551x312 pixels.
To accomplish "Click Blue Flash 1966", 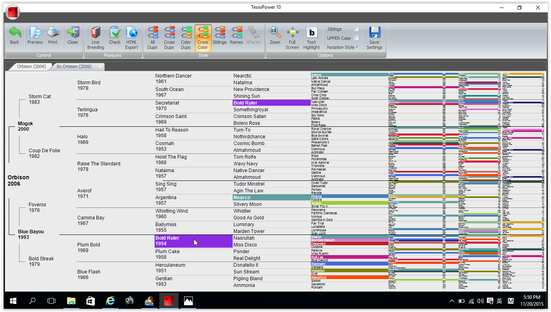I will pos(88,275).
